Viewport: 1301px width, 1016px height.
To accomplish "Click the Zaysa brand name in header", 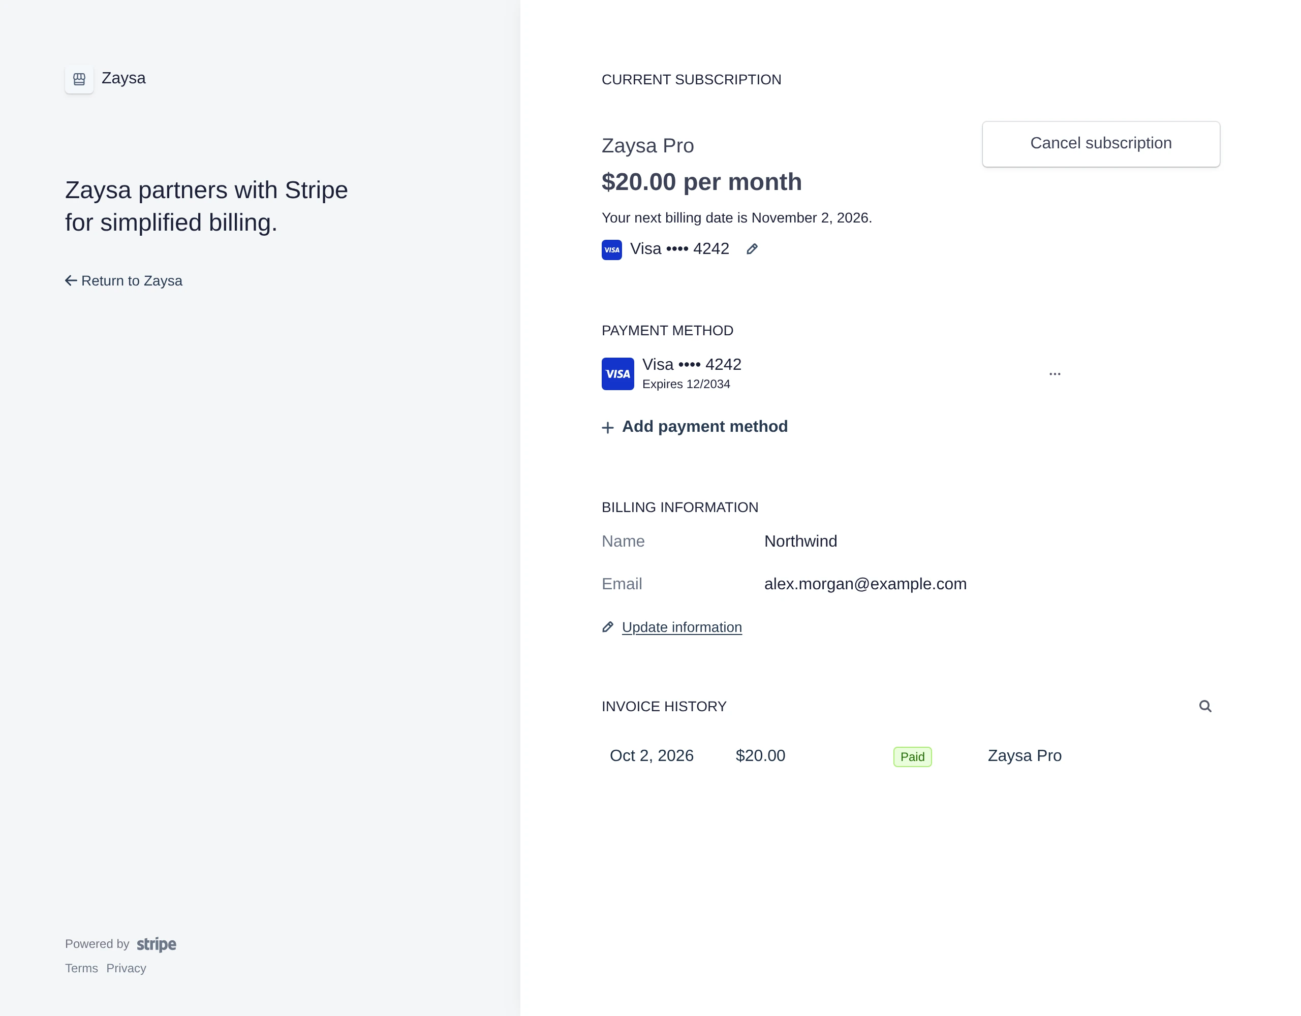I will point(123,78).
